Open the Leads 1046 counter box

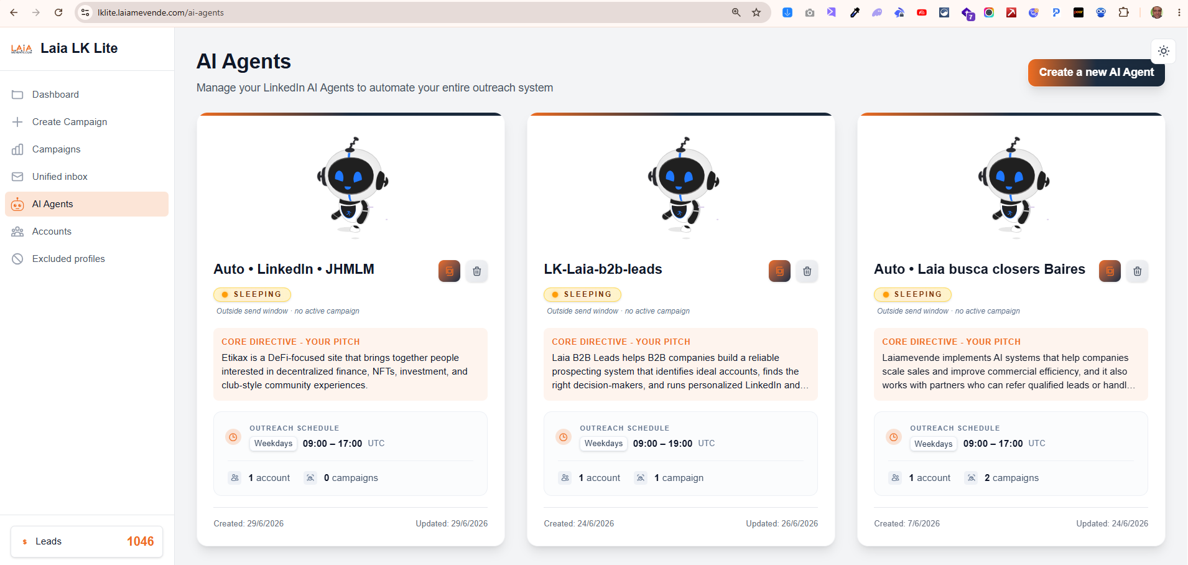pyautogui.click(x=86, y=541)
